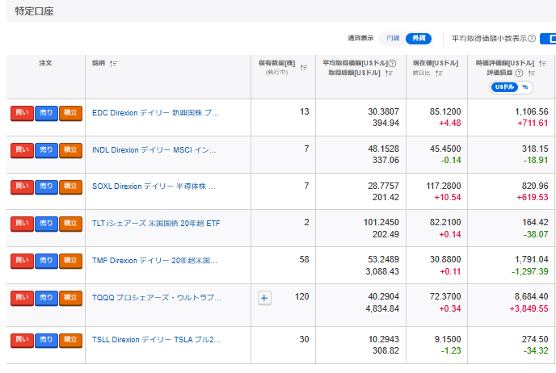Click 積立 button for TMF
The height and width of the screenshot is (373, 556).
click(x=70, y=261)
